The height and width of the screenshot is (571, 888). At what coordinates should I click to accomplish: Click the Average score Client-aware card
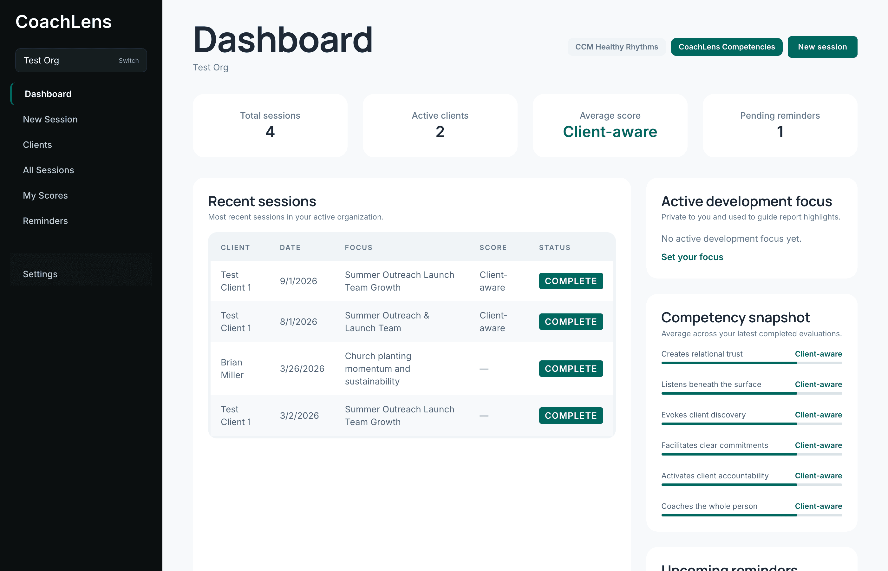[x=610, y=126]
